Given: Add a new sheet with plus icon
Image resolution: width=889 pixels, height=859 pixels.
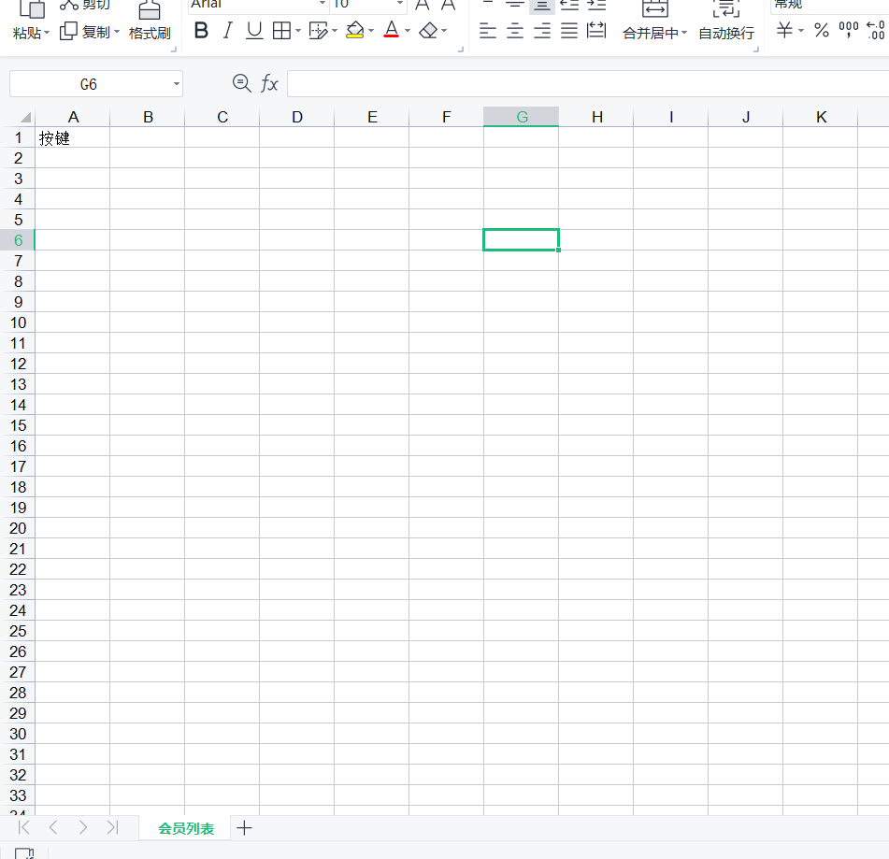Looking at the screenshot, I should click(244, 827).
